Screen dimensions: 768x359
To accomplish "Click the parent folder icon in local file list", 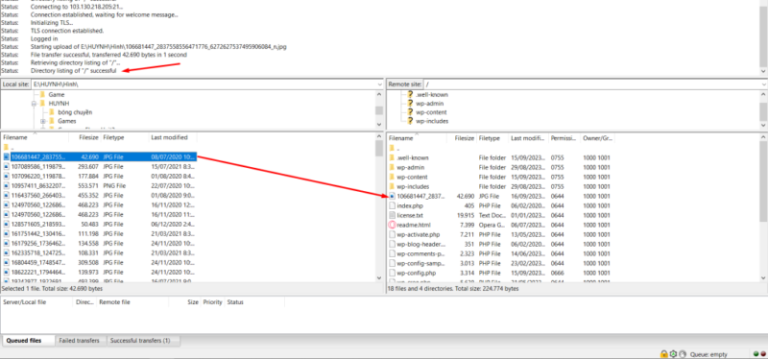I will pos(6,148).
